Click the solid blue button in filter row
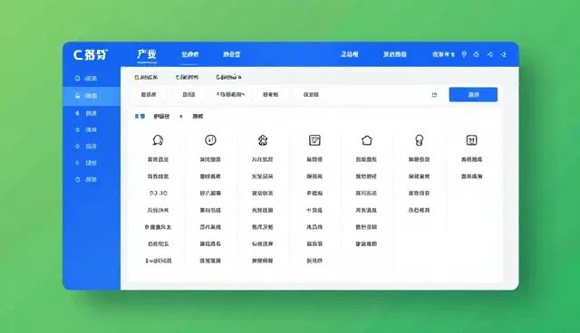 (x=473, y=94)
